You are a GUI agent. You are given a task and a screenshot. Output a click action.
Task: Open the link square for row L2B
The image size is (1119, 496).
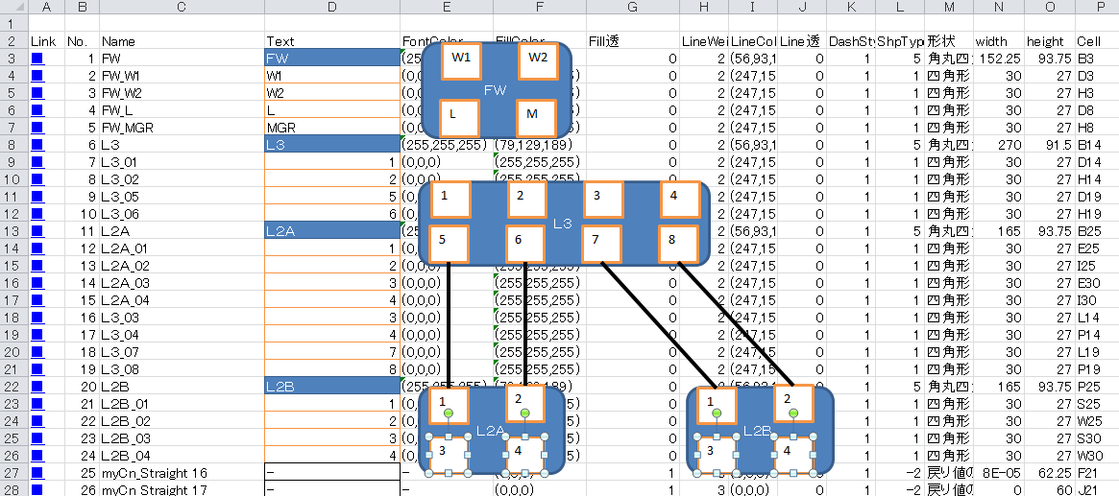pos(37,387)
